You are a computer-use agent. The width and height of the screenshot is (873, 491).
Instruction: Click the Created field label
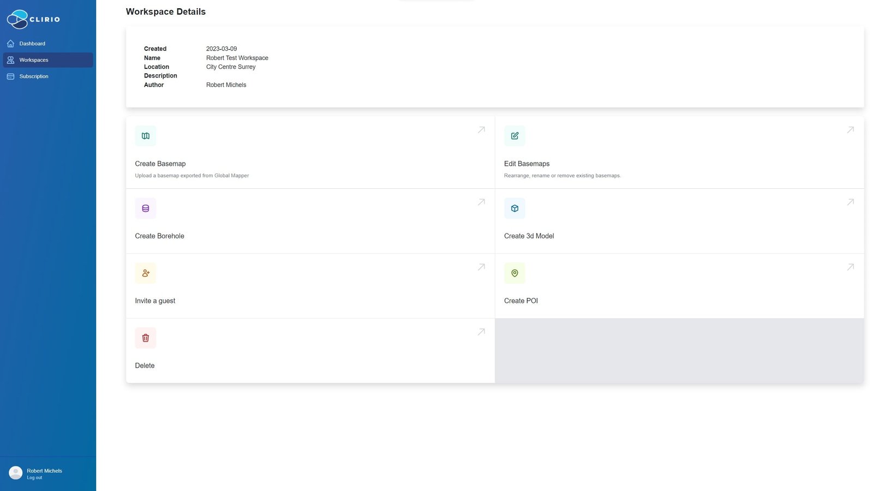click(x=156, y=49)
